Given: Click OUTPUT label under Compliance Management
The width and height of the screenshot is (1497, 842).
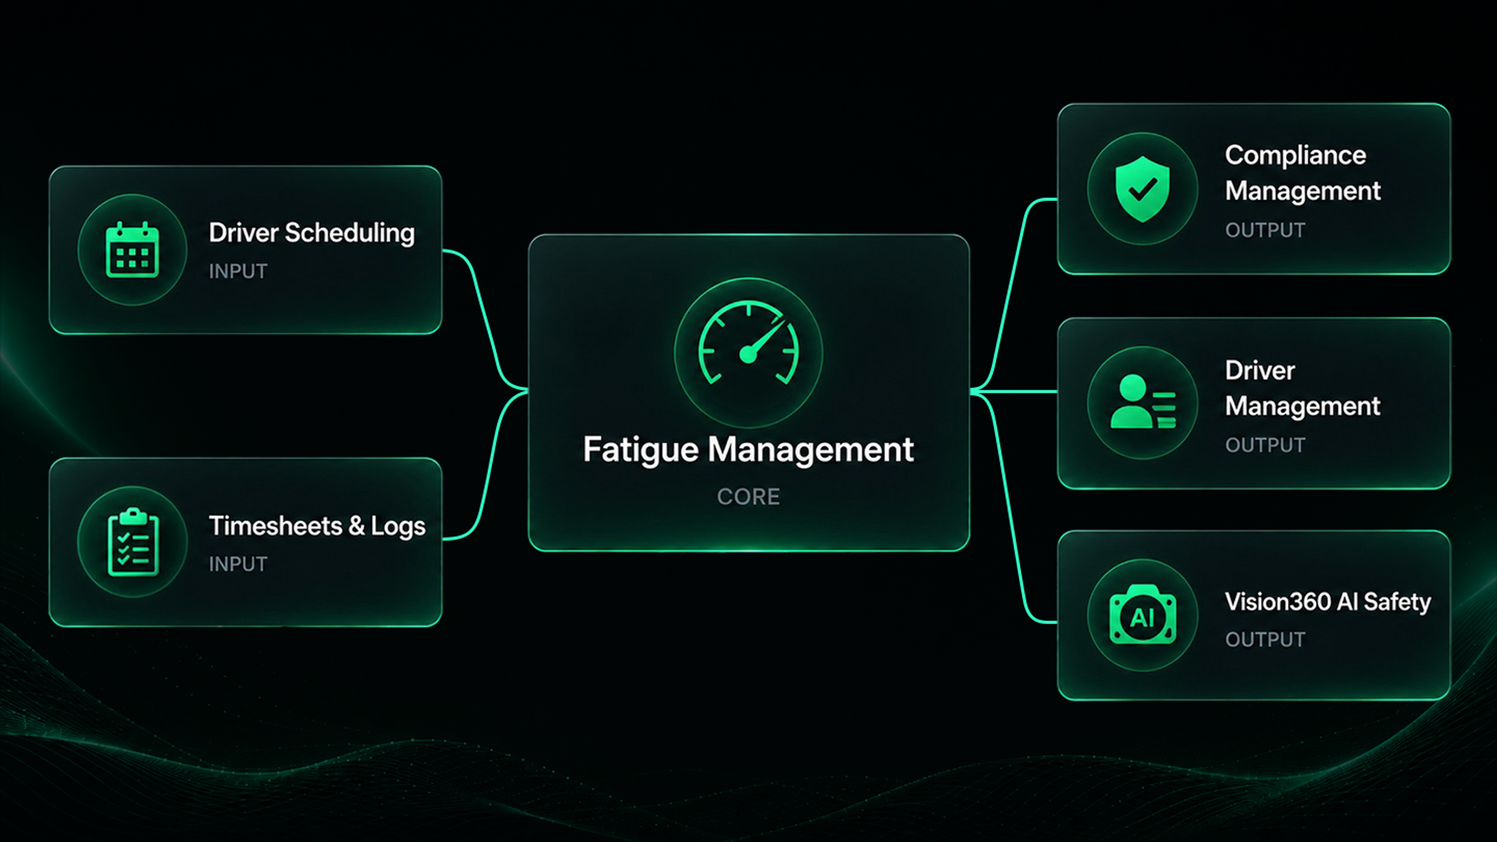Looking at the screenshot, I should point(1265,231).
